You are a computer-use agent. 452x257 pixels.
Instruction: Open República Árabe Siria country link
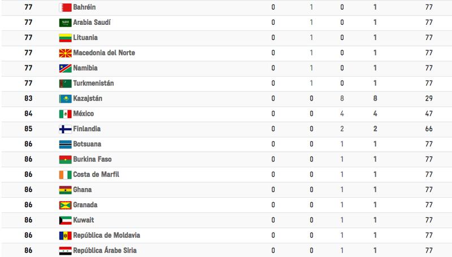point(105,251)
